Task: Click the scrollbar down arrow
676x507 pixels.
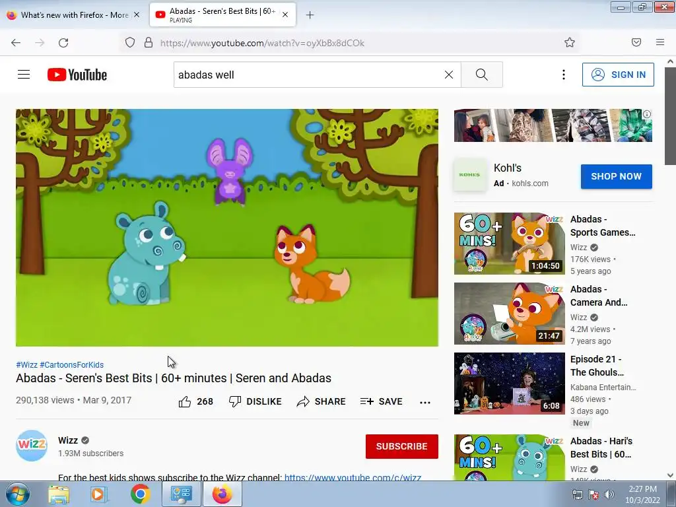Action: coord(670,475)
